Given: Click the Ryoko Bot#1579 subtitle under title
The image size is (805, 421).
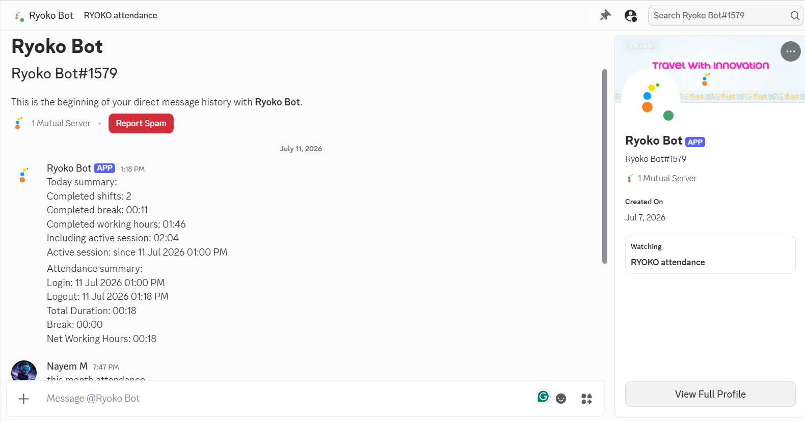Looking at the screenshot, I should (64, 73).
